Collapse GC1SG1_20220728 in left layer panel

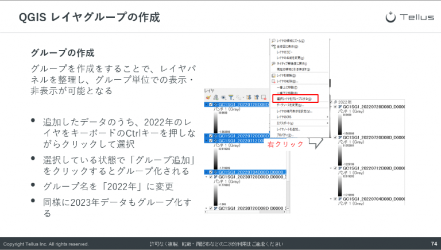[x=207, y=105]
